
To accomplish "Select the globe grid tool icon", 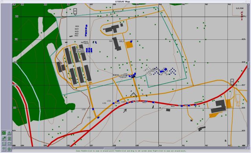I will pos(9,149).
